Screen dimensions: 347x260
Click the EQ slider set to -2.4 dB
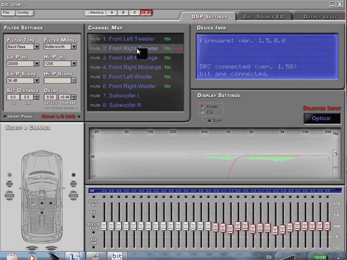275,231
